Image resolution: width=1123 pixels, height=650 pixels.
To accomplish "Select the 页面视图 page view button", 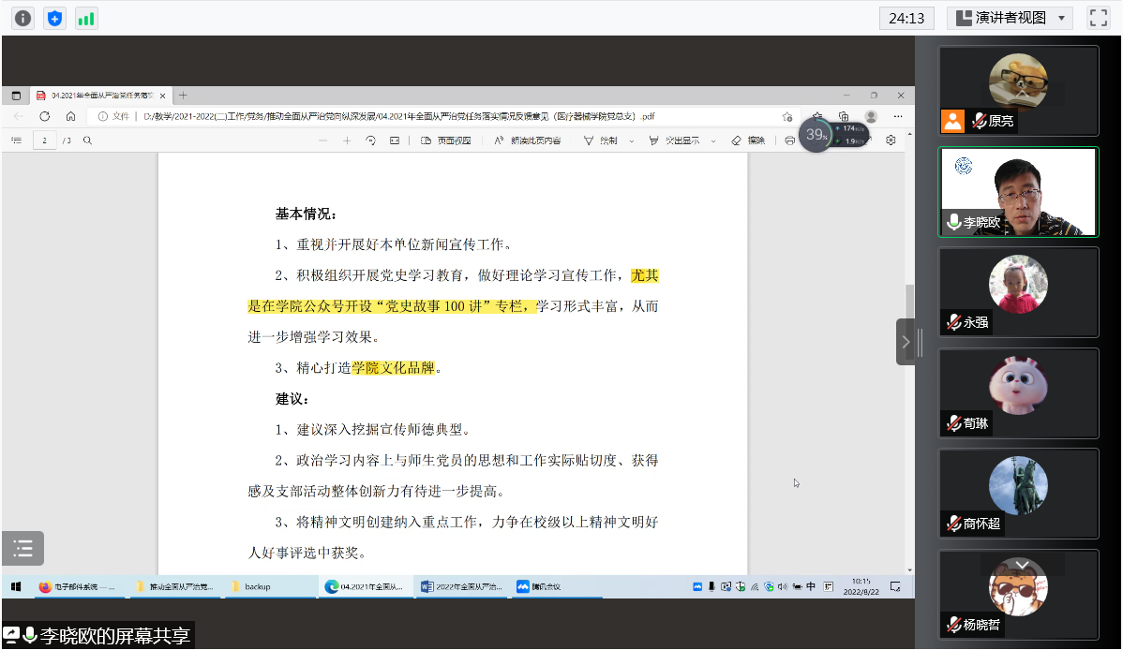I will (x=445, y=140).
